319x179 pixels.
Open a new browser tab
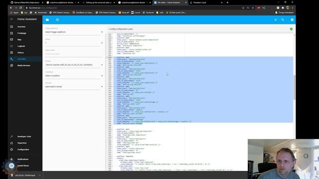pos(227,2)
